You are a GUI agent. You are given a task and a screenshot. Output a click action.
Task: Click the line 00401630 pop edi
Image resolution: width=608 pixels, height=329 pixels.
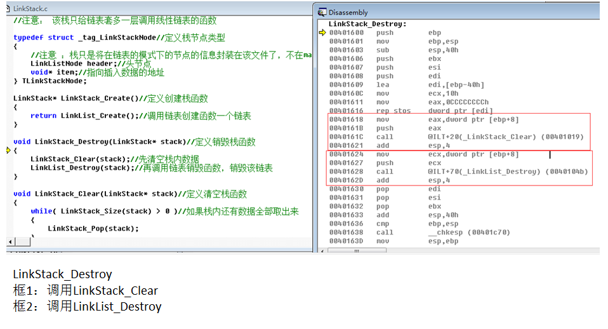point(385,189)
